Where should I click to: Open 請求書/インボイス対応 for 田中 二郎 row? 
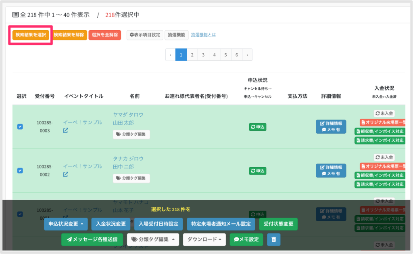tap(380, 185)
